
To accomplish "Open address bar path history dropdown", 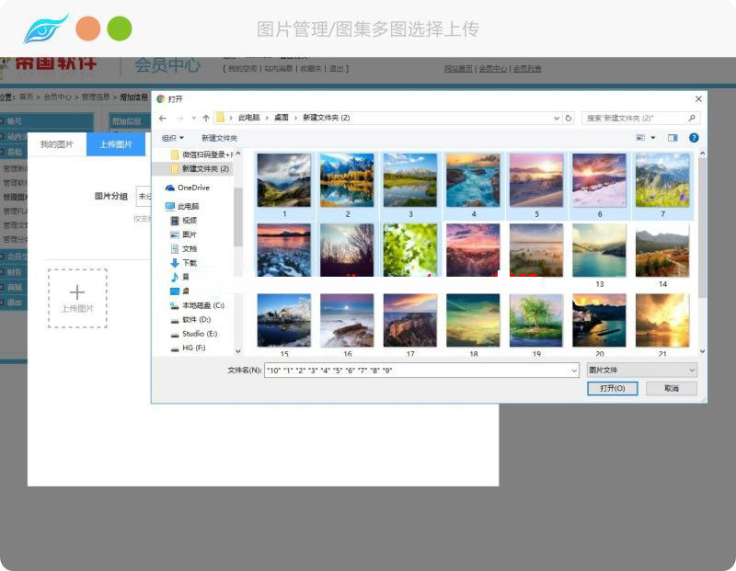I will click(557, 118).
